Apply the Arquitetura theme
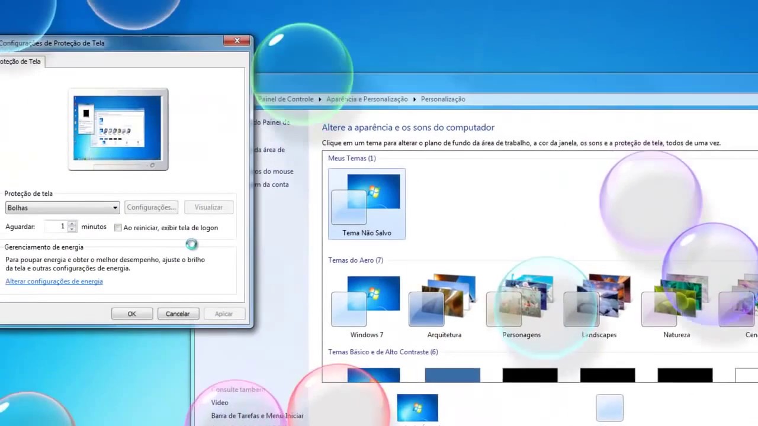The image size is (758, 426). (x=444, y=307)
